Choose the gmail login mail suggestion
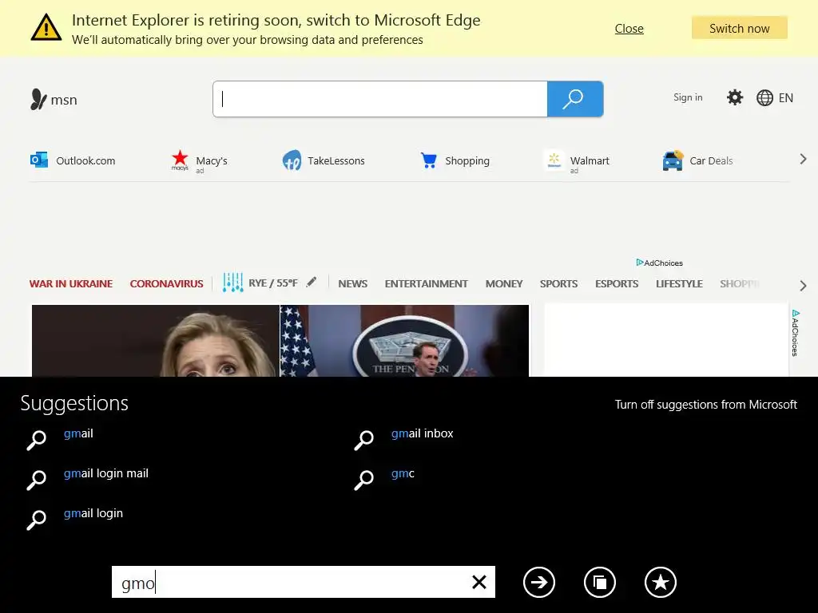The height and width of the screenshot is (613, 818). 106,474
